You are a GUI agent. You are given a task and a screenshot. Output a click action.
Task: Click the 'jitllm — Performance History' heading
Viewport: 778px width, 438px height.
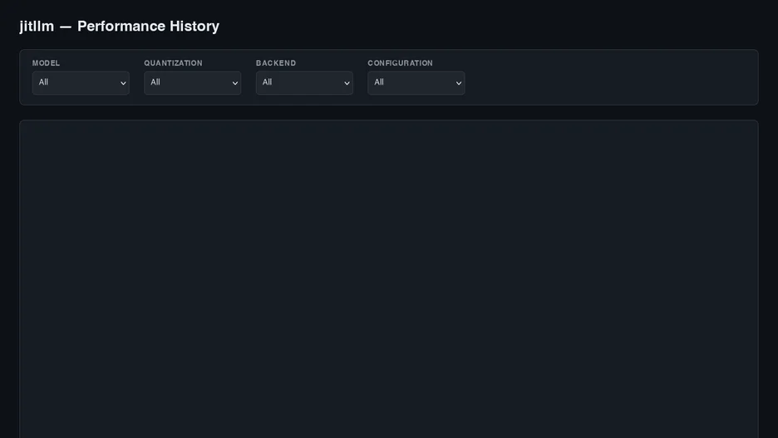pyautogui.click(x=120, y=27)
